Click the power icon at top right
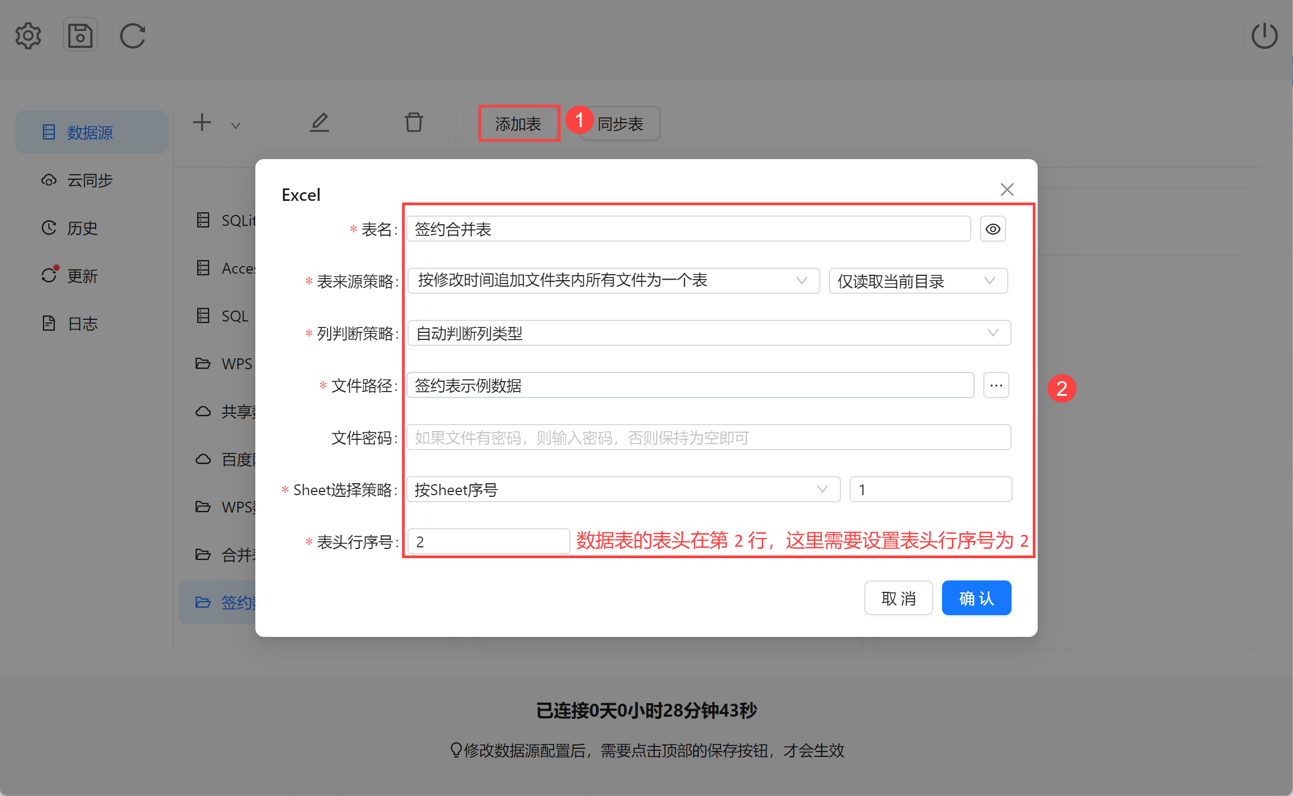Image resolution: width=1293 pixels, height=796 pixels. 1264,36
